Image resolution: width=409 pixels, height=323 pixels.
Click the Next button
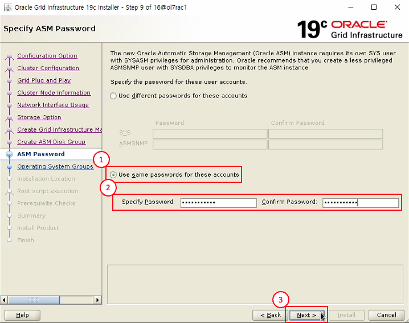(x=306, y=315)
